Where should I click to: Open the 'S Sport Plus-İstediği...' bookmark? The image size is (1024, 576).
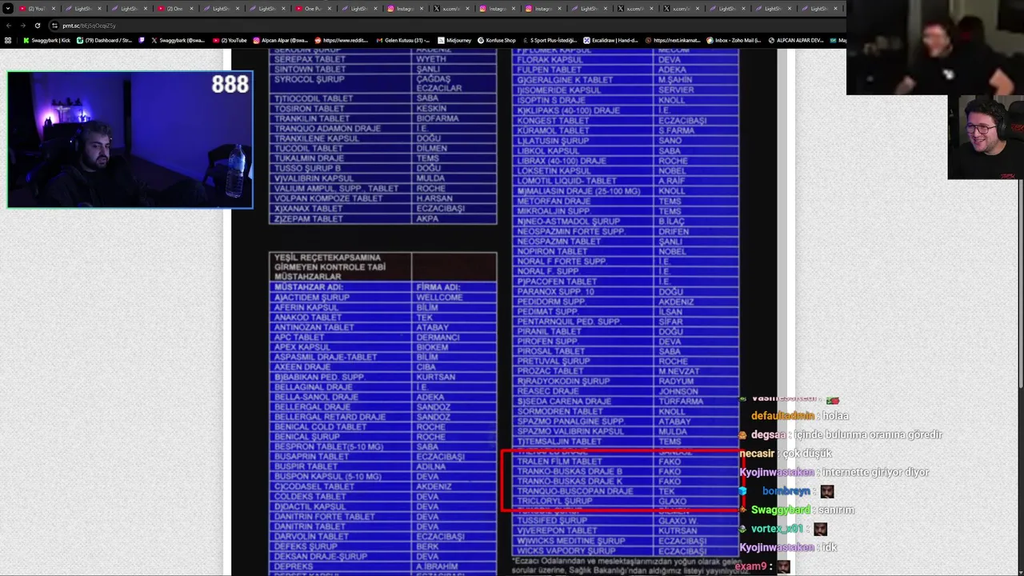(550, 40)
